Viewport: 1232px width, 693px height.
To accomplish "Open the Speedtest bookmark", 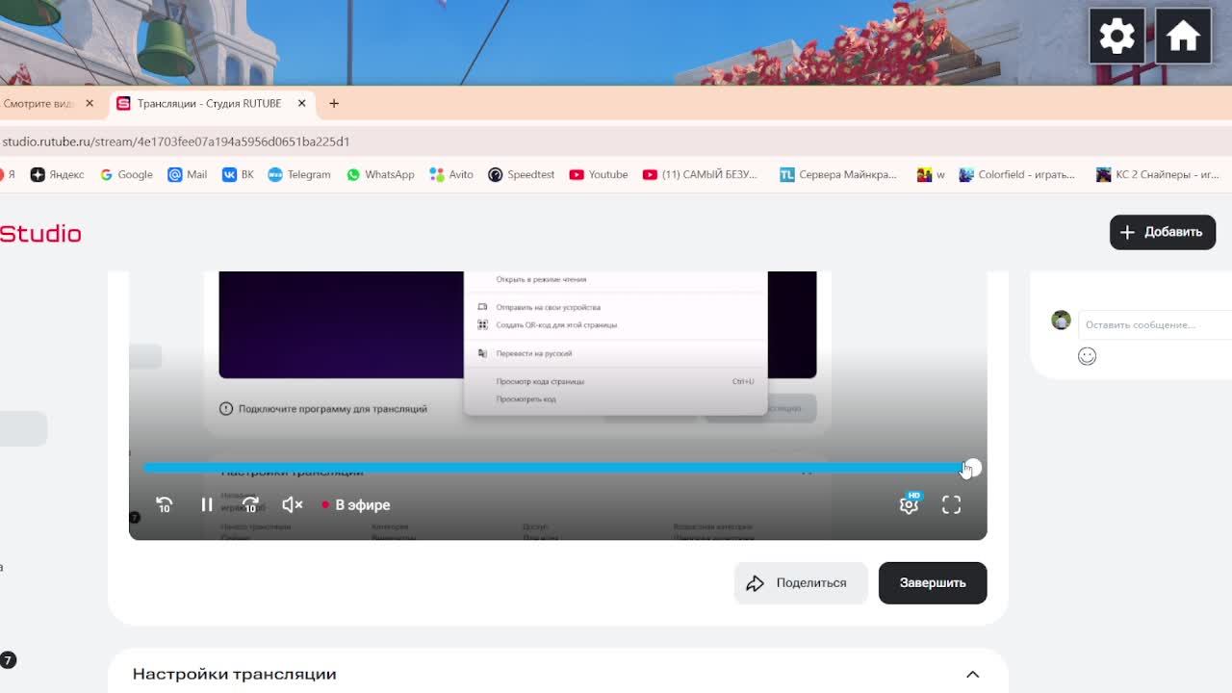I will 521,174.
